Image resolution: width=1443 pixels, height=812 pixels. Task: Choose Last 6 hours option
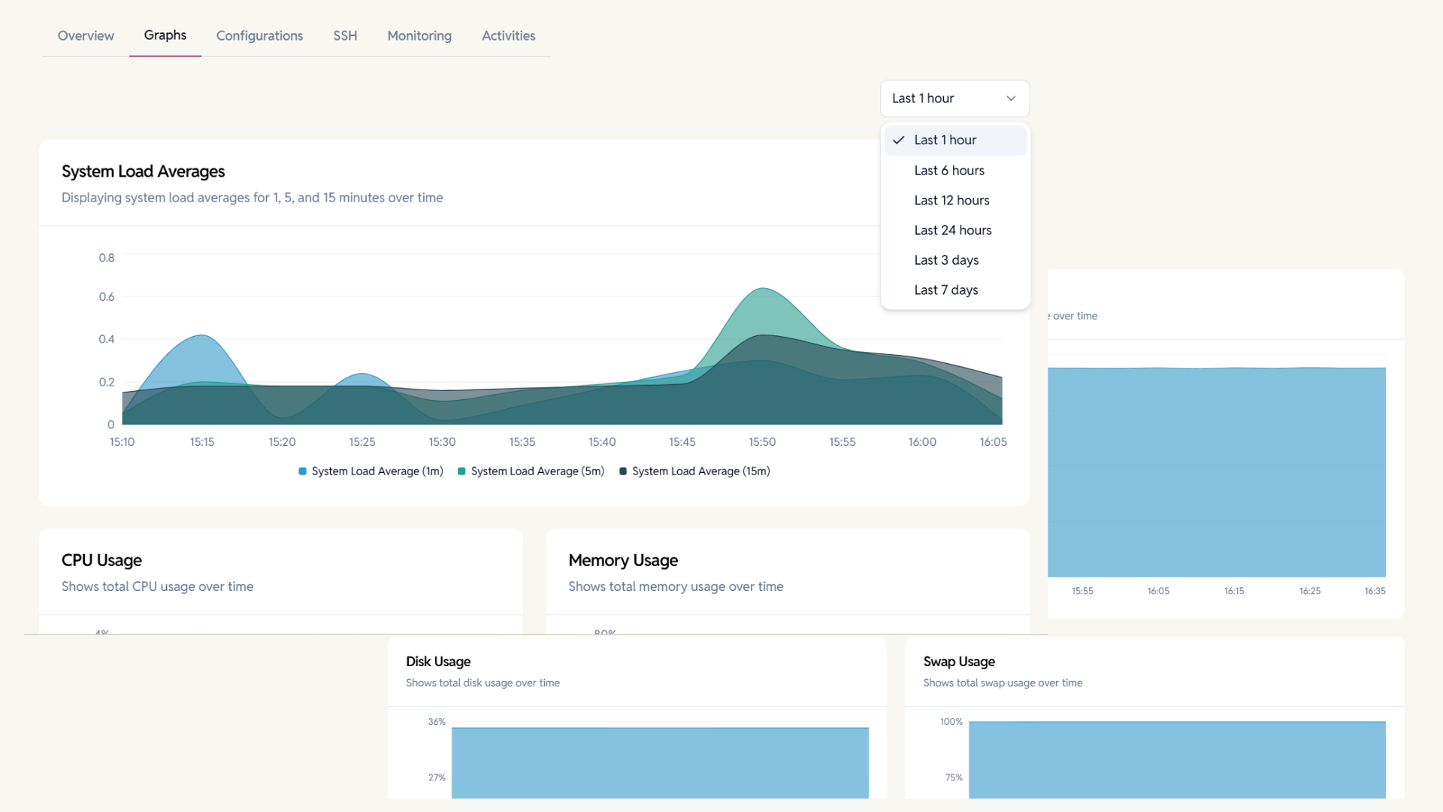tap(948, 171)
